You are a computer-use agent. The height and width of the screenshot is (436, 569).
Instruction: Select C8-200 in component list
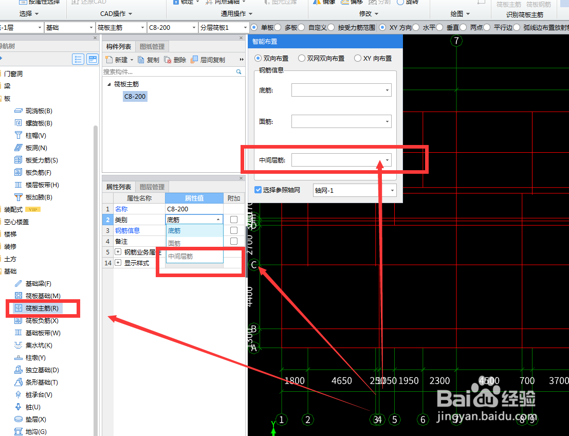point(135,97)
